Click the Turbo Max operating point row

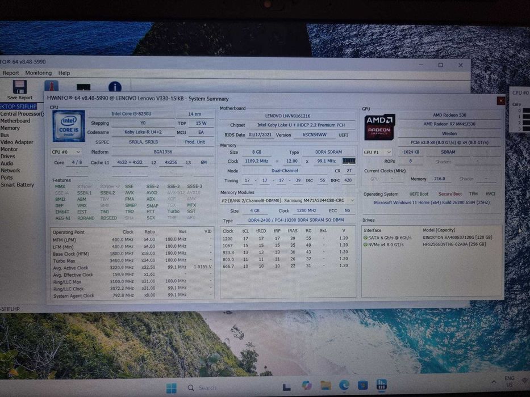click(x=132, y=260)
